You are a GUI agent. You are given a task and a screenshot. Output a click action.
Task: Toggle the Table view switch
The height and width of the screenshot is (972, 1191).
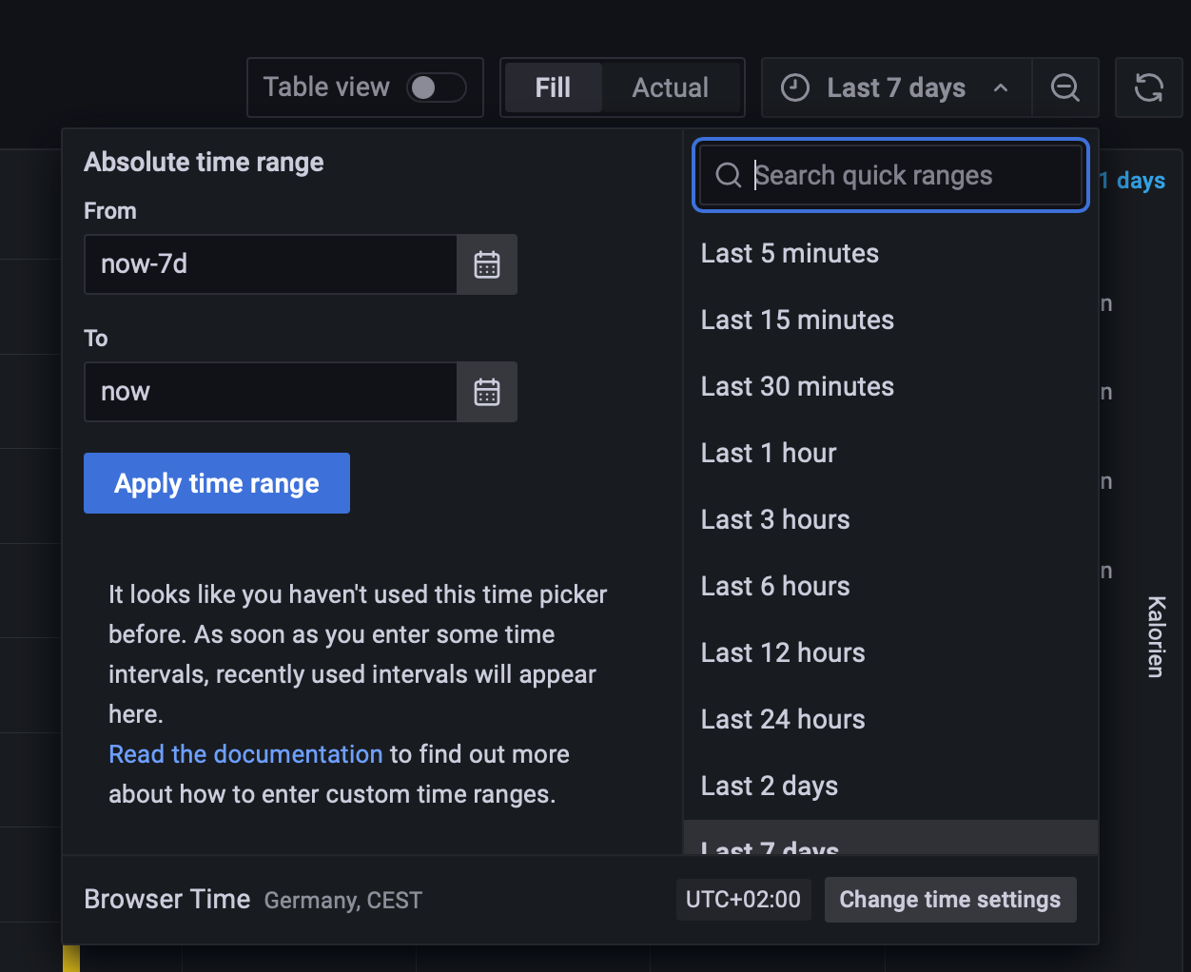point(436,87)
